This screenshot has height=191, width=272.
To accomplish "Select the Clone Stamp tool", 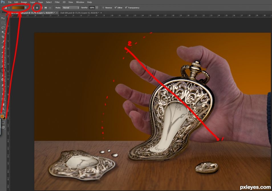I will (x=3, y=56).
